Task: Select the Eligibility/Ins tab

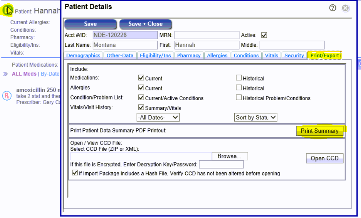Action: [155, 56]
